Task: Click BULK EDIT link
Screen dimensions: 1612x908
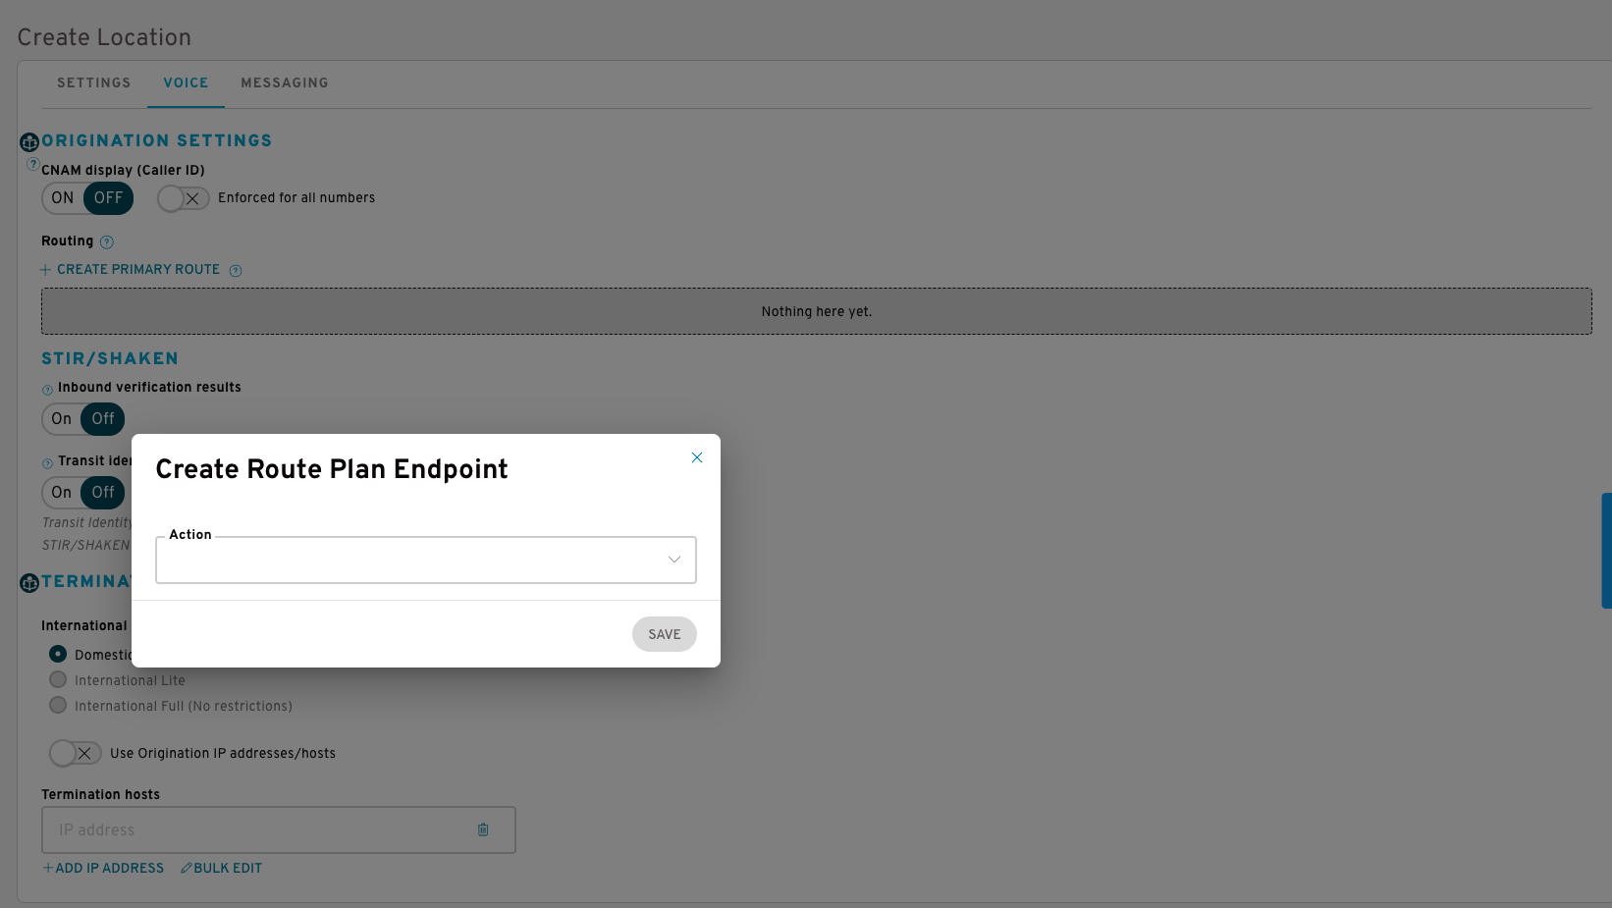Action: pyautogui.click(x=222, y=868)
